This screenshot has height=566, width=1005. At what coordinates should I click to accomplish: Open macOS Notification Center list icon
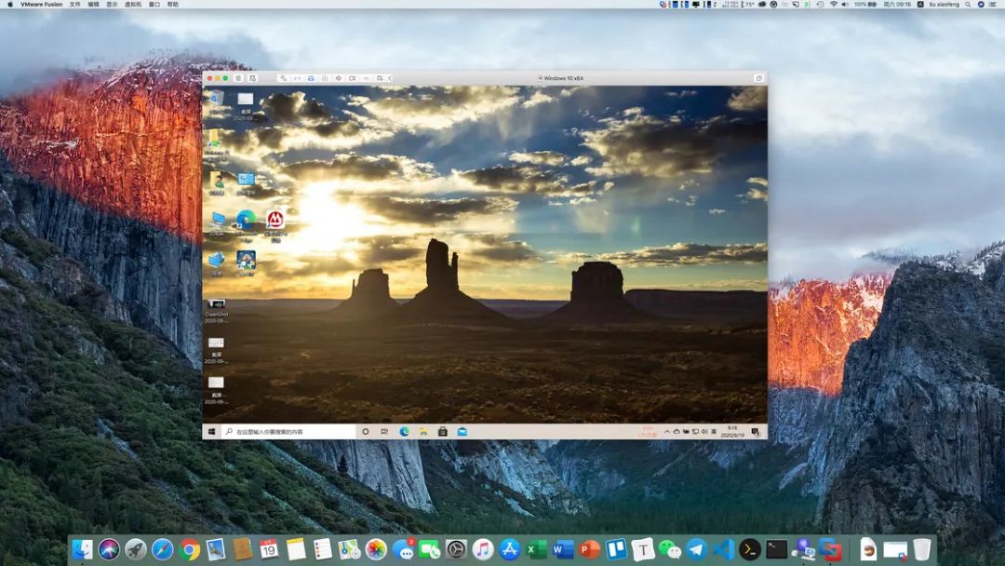(993, 4)
